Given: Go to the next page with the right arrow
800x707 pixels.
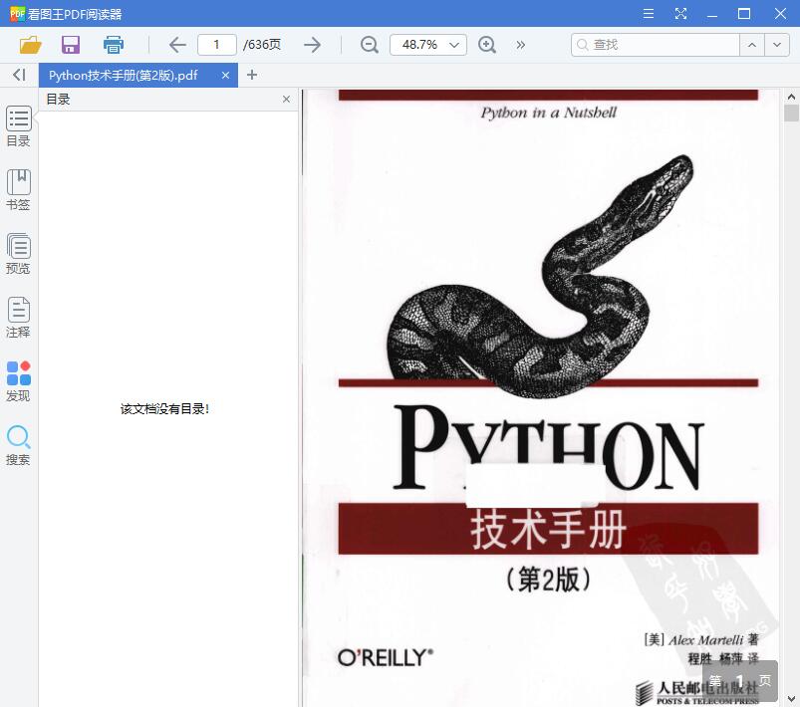Looking at the screenshot, I should point(312,45).
